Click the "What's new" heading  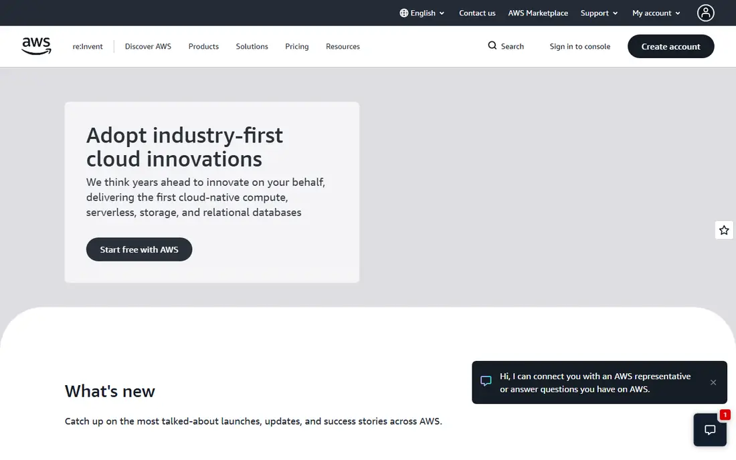pyautogui.click(x=110, y=391)
